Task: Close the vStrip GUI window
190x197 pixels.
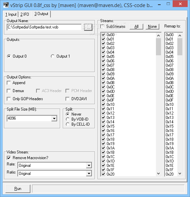Action: (180, 4)
